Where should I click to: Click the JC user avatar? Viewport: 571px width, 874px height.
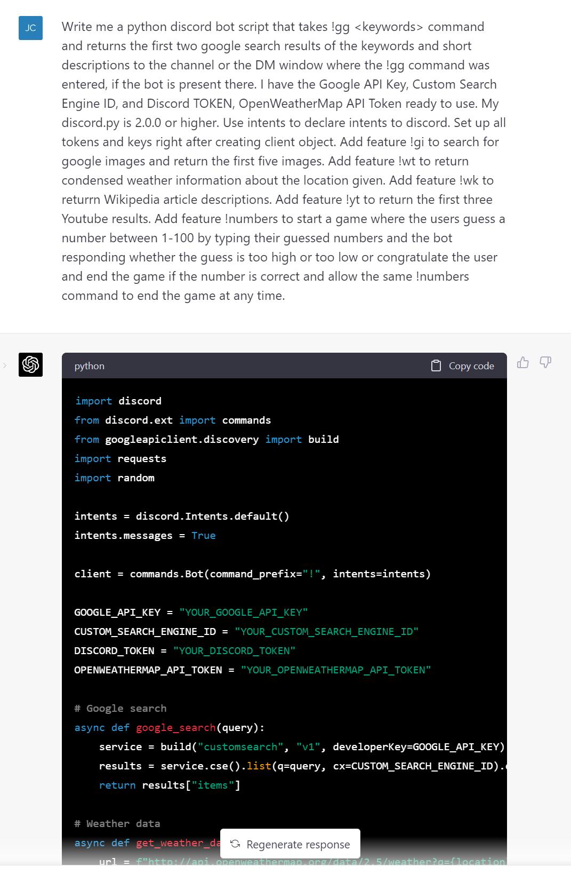(30, 28)
